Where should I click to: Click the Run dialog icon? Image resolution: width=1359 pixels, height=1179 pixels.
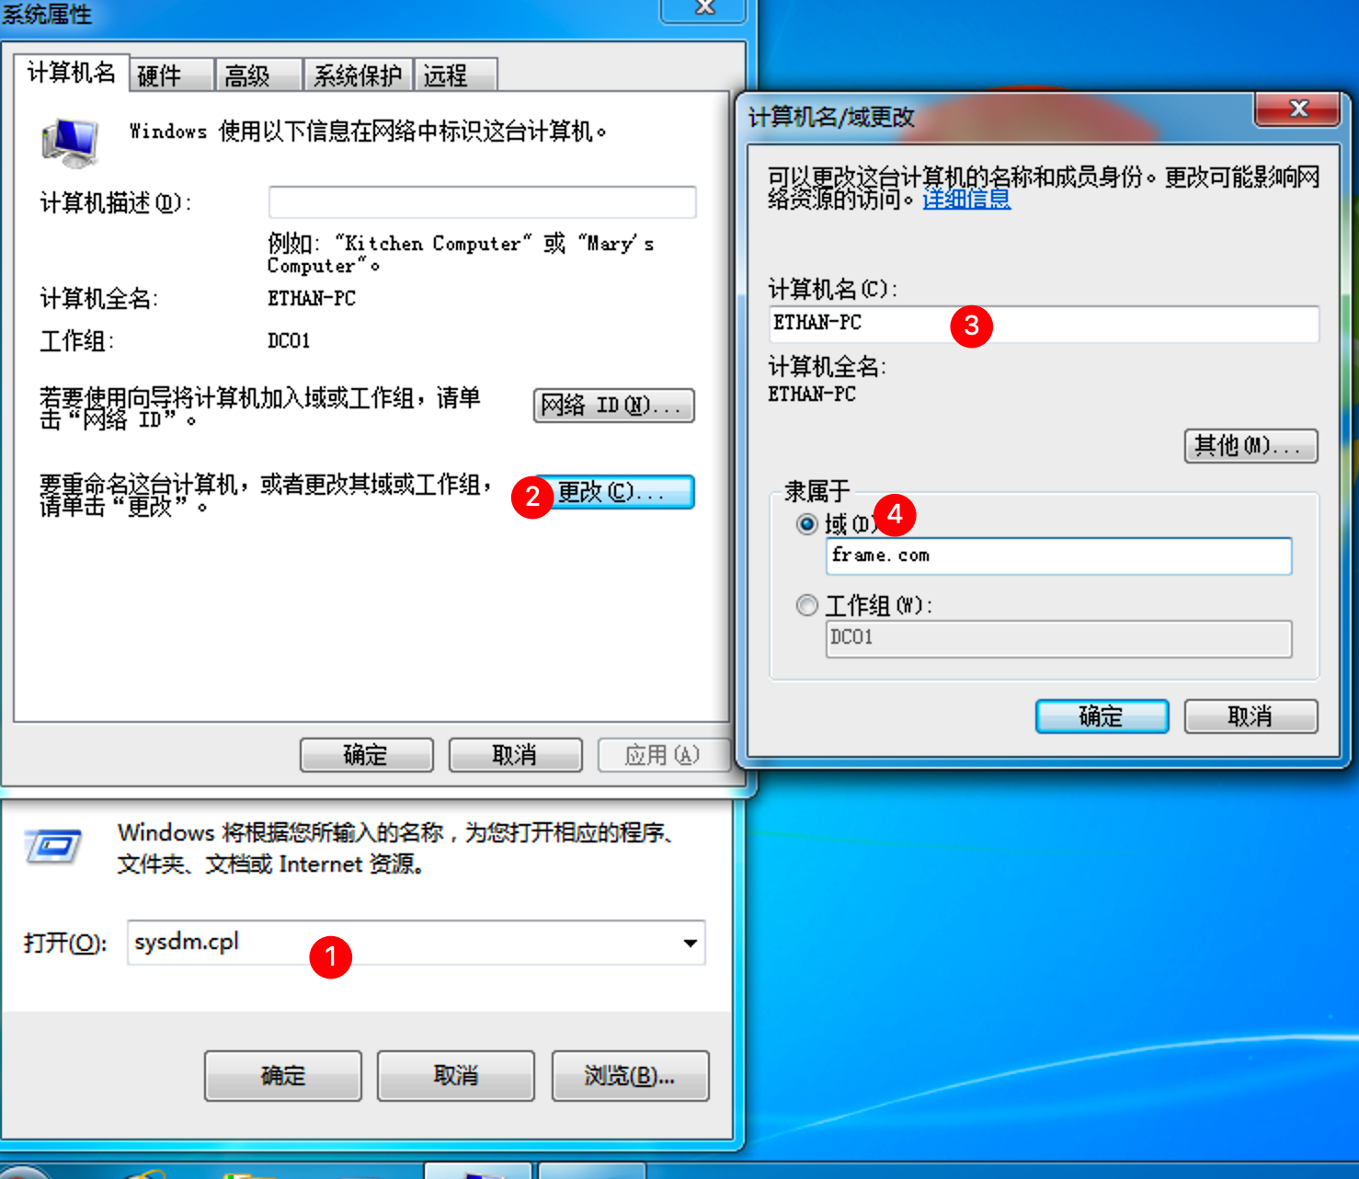coord(53,845)
